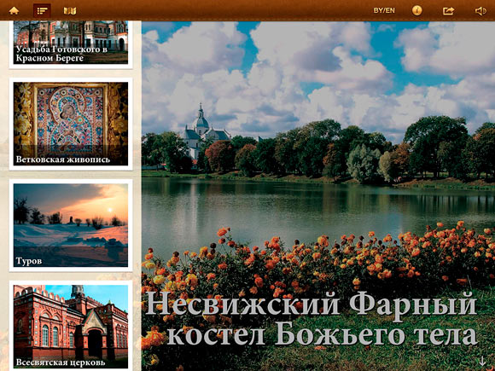Viewport: 495px width, 371px height.
Task: Open the book reading view icon
Action: 70,11
